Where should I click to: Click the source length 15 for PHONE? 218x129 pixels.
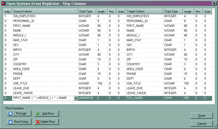(102, 74)
